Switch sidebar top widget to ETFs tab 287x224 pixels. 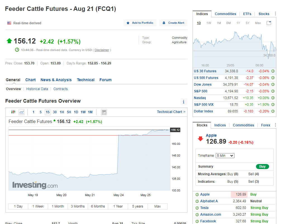click(x=247, y=14)
